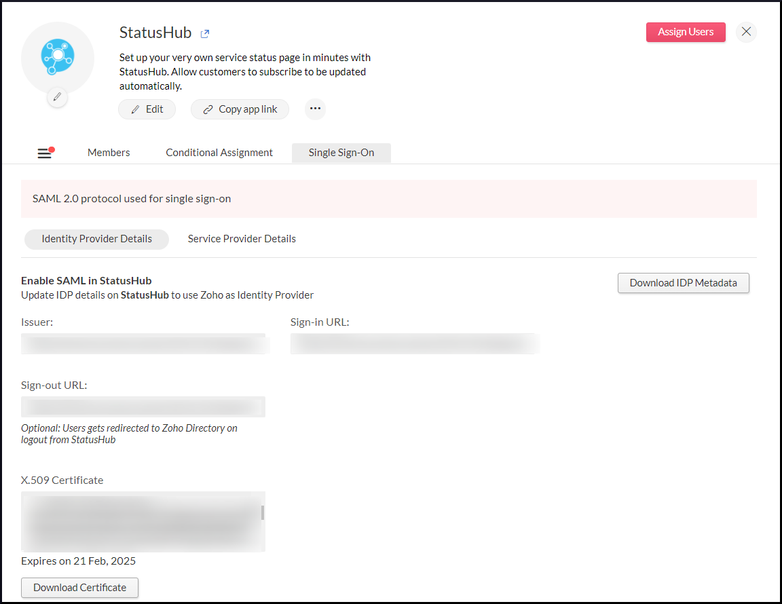Viewport: 782px width, 604px height.
Task: Click the 'Expires on 21 Feb, 2025' text
Action: coord(78,561)
